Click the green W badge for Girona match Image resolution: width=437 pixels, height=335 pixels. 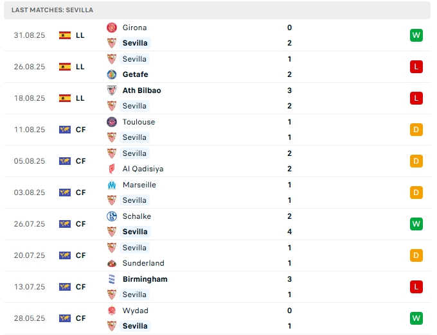click(416, 35)
